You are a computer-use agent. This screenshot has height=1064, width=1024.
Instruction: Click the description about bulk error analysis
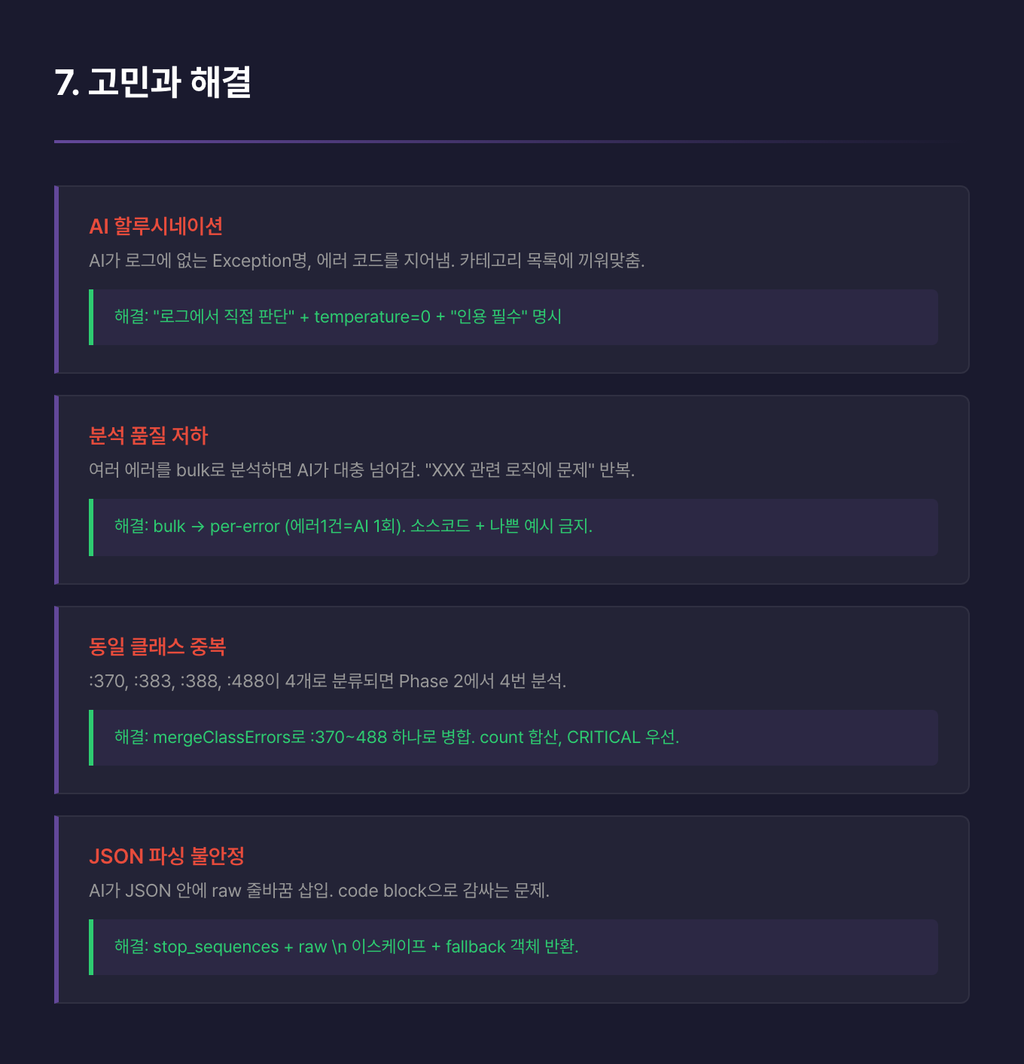(361, 470)
